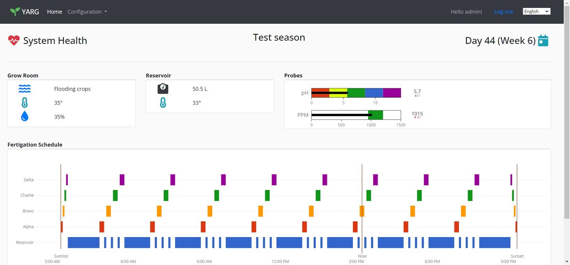This screenshot has width=570, height=265.
Task: Click the Reservoir thermometer icon
Action: click(x=163, y=103)
